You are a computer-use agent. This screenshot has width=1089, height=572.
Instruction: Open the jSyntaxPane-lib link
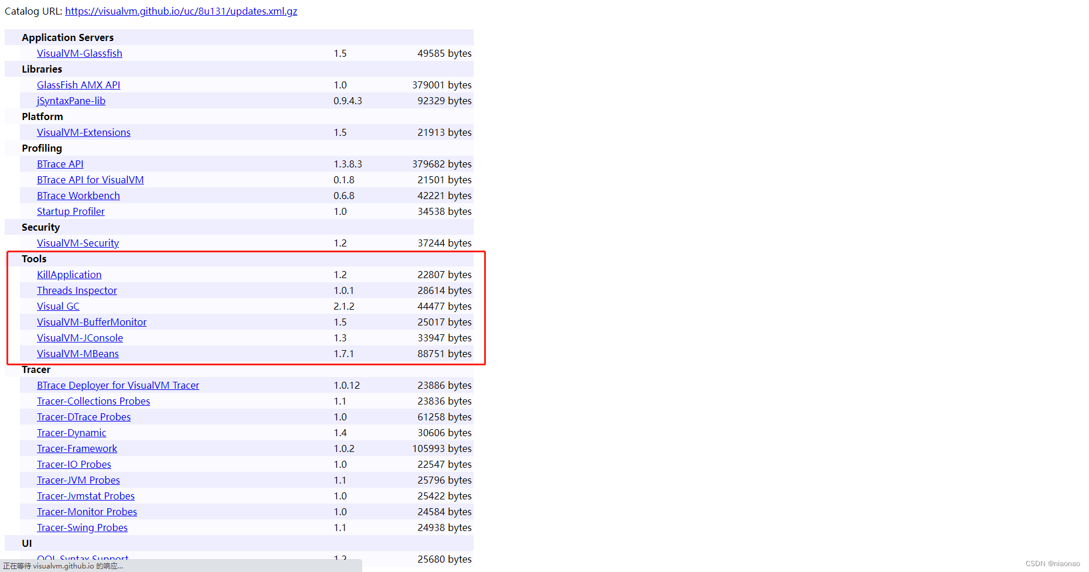[71, 101]
